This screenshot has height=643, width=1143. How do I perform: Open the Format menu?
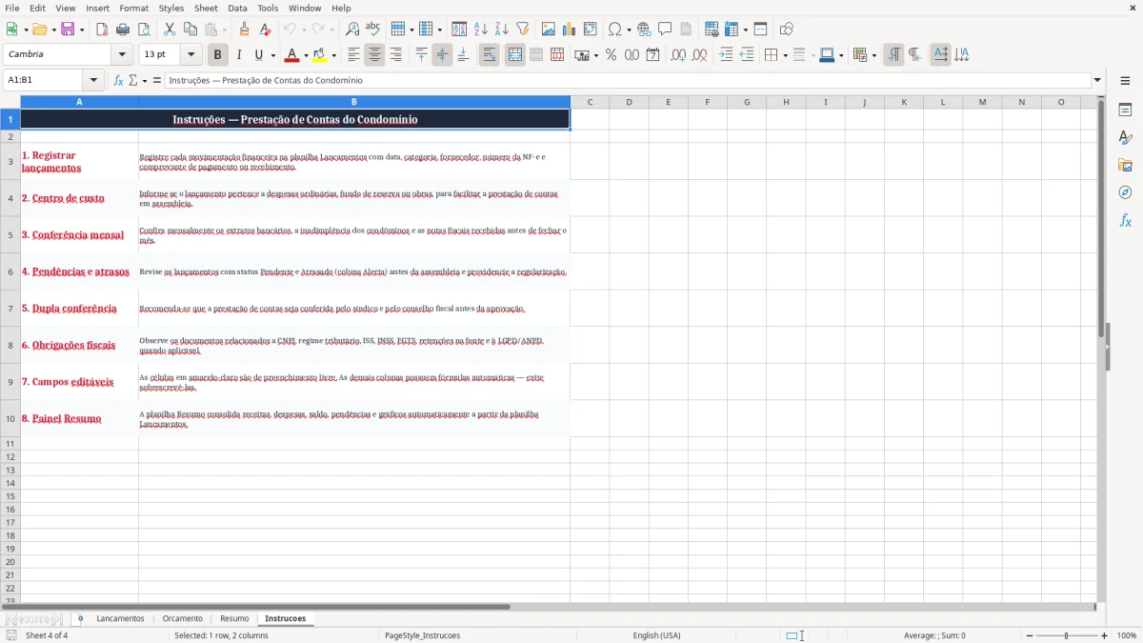pos(133,8)
